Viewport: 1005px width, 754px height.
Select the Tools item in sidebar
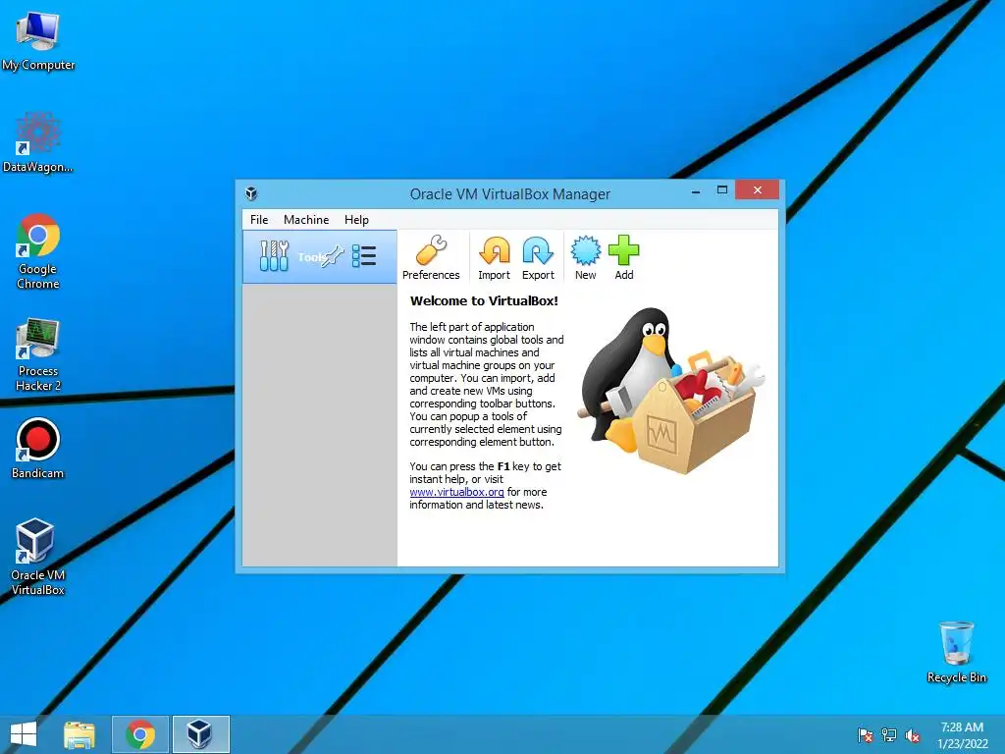[x=320, y=256]
